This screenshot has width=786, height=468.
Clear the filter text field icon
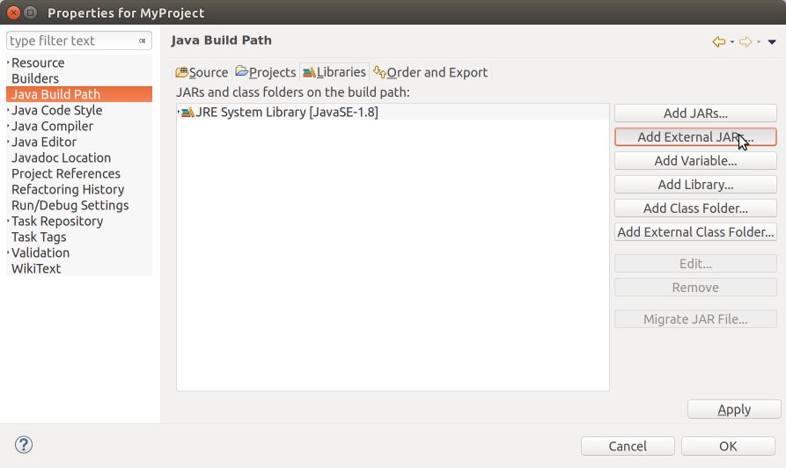(143, 41)
